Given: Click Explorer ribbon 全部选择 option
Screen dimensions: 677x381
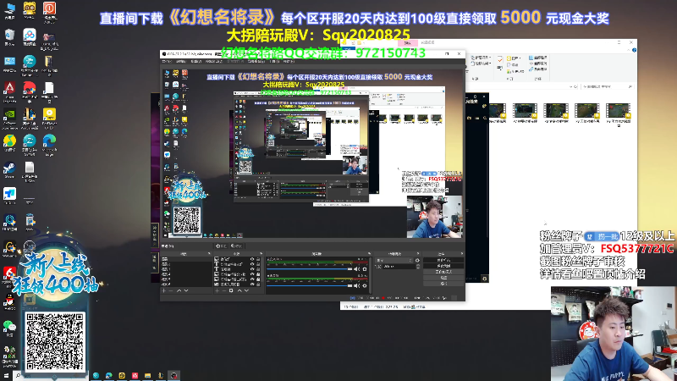Looking at the screenshot, I should pyautogui.click(x=538, y=58).
